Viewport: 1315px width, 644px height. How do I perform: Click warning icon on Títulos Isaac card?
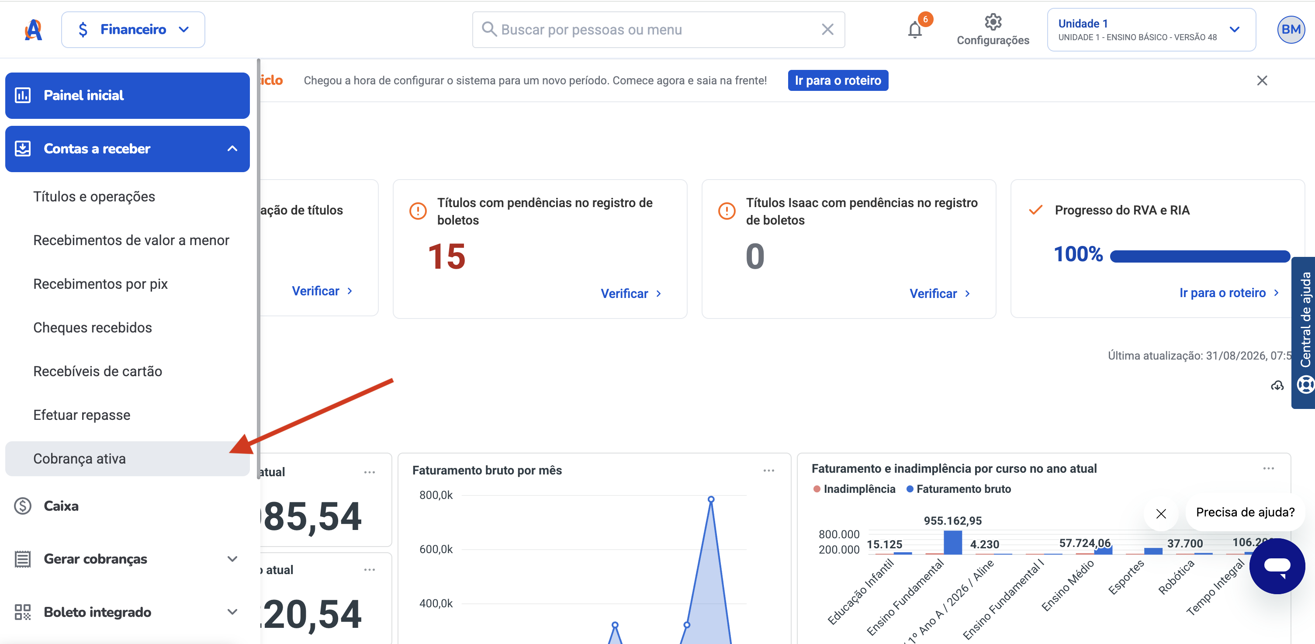[727, 211]
